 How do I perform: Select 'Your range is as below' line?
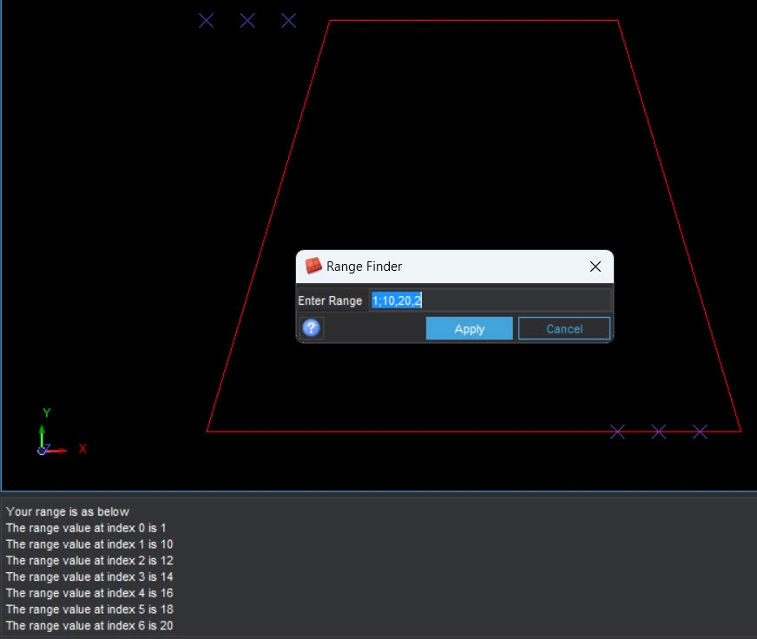pos(68,511)
